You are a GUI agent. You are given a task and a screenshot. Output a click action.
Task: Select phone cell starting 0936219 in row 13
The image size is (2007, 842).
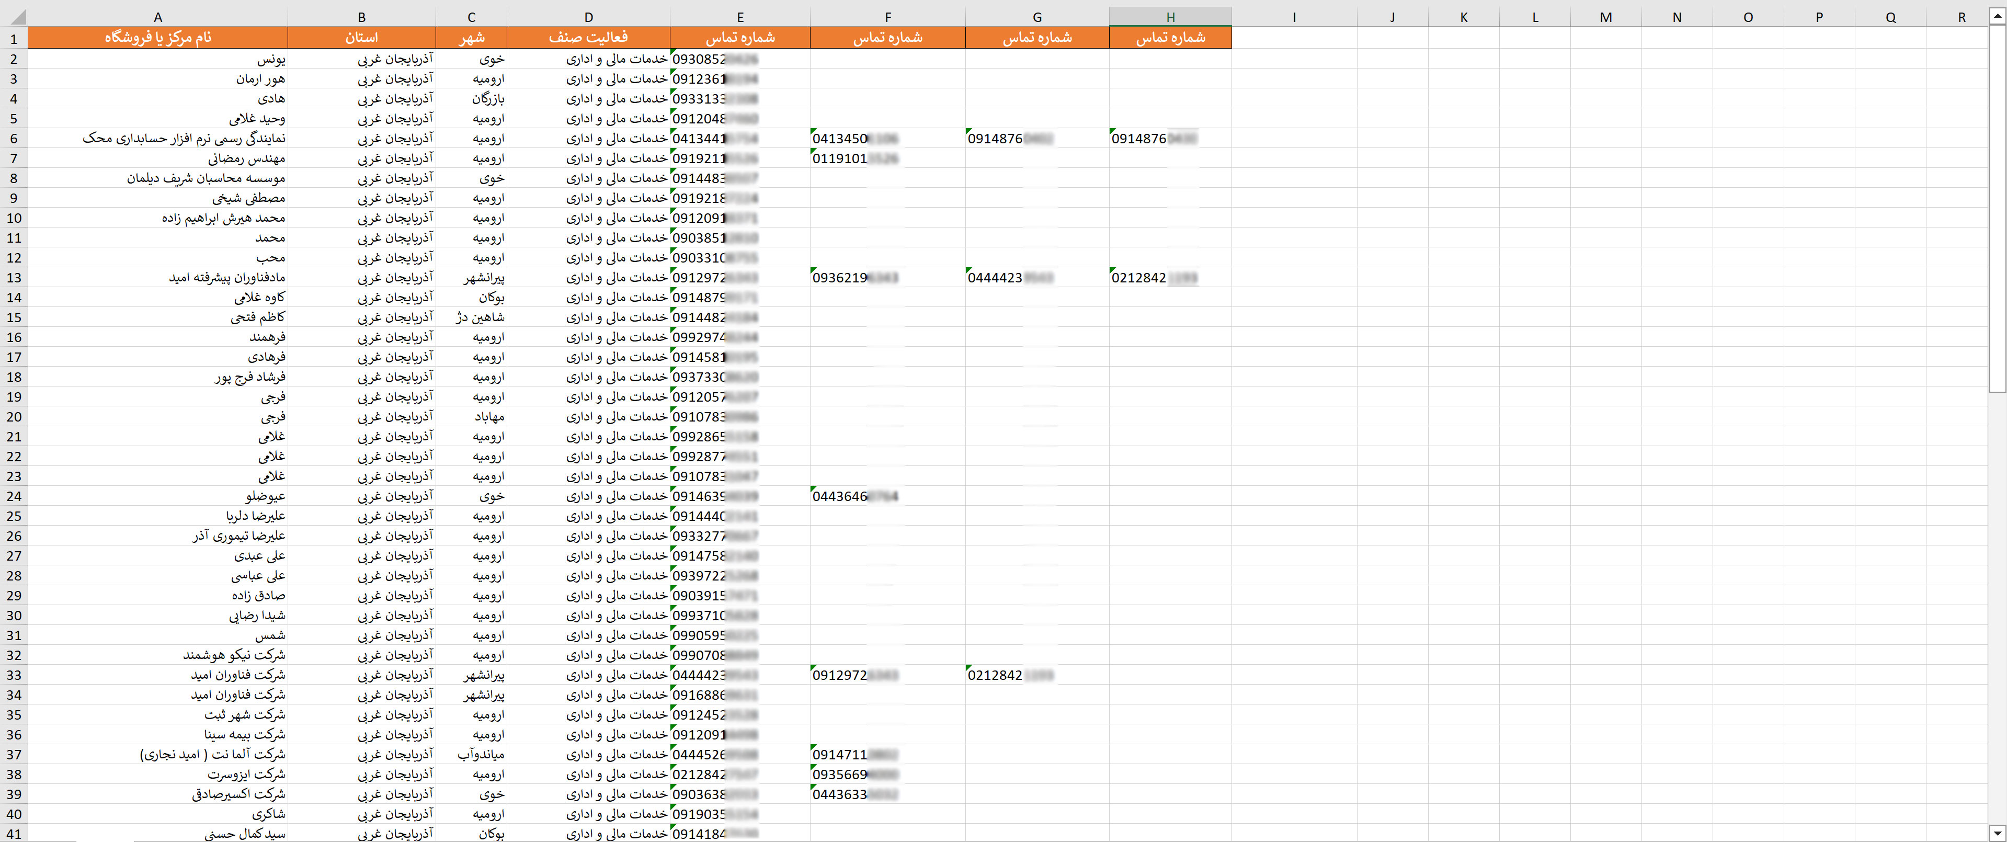click(x=887, y=277)
